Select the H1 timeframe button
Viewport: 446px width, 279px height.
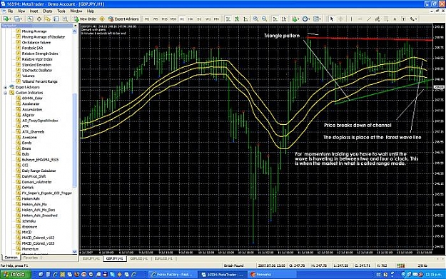(182, 19)
